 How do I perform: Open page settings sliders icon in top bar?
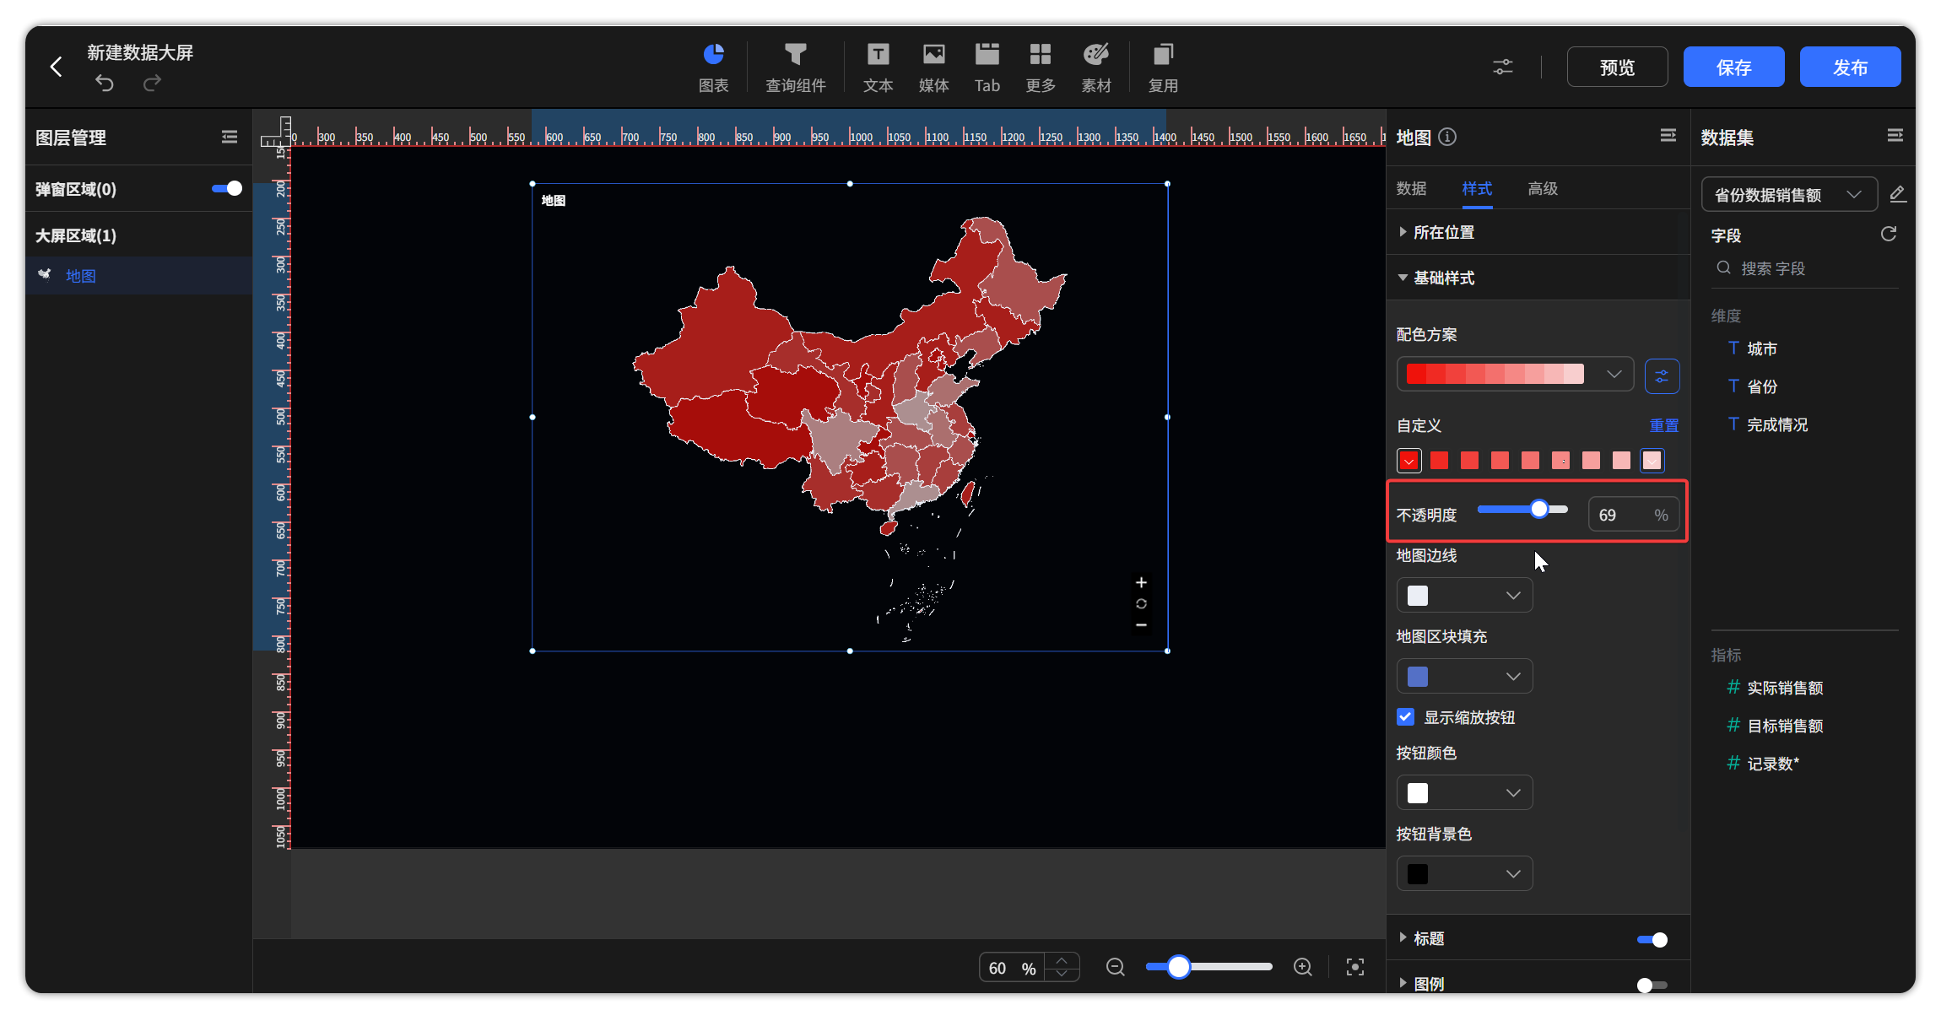pyautogui.click(x=1502, y=67)
